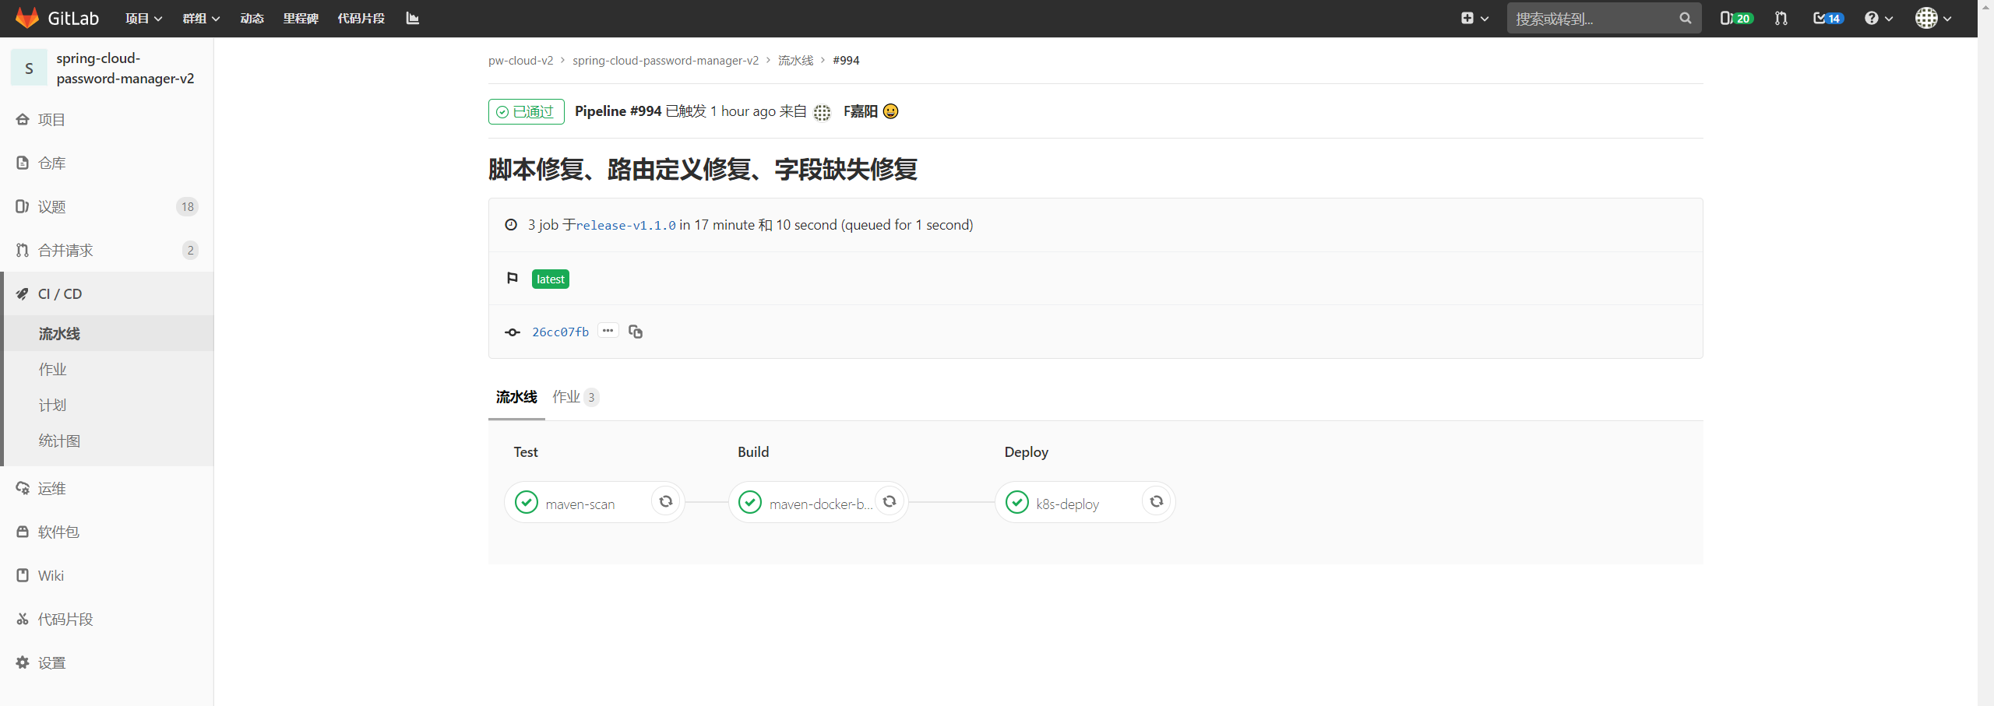The width and height of the screenshot is (1994, 706).
Task: Open the todos icon with badge 14
Action: pos(1827,18)
